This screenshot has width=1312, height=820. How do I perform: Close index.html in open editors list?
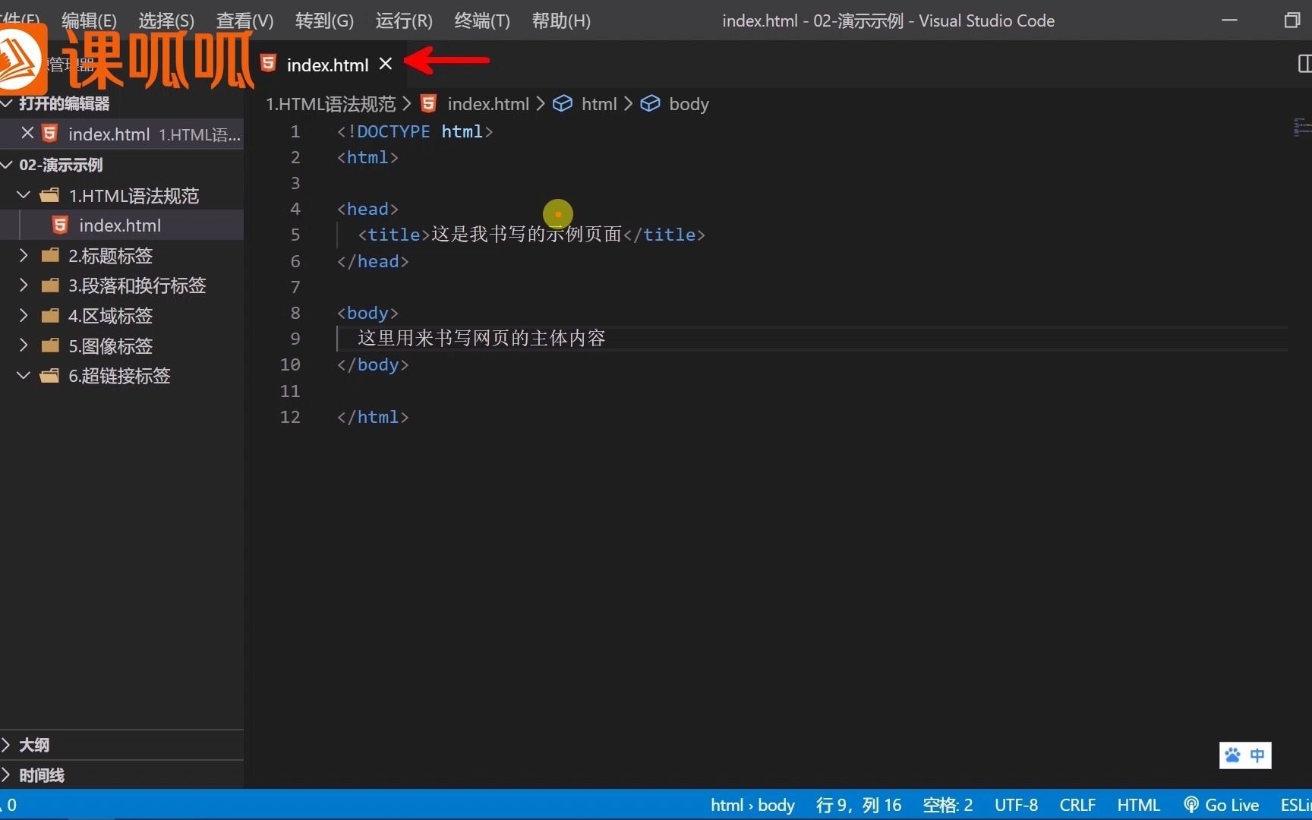pos(27,133)
